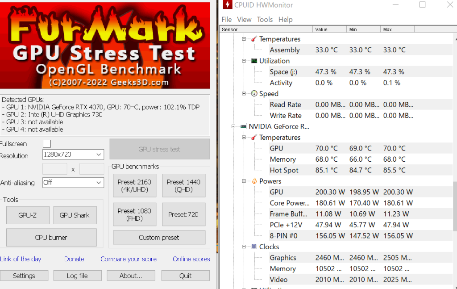The width and height of the screenshot is (457, 289).
Task: Click the Value column header
Action: (x=330, y=29)
